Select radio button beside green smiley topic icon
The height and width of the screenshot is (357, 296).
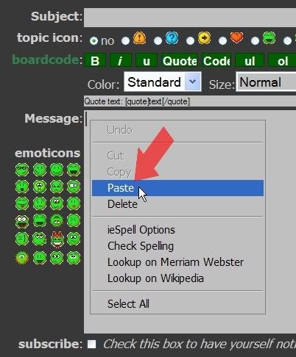click(255, 40)
